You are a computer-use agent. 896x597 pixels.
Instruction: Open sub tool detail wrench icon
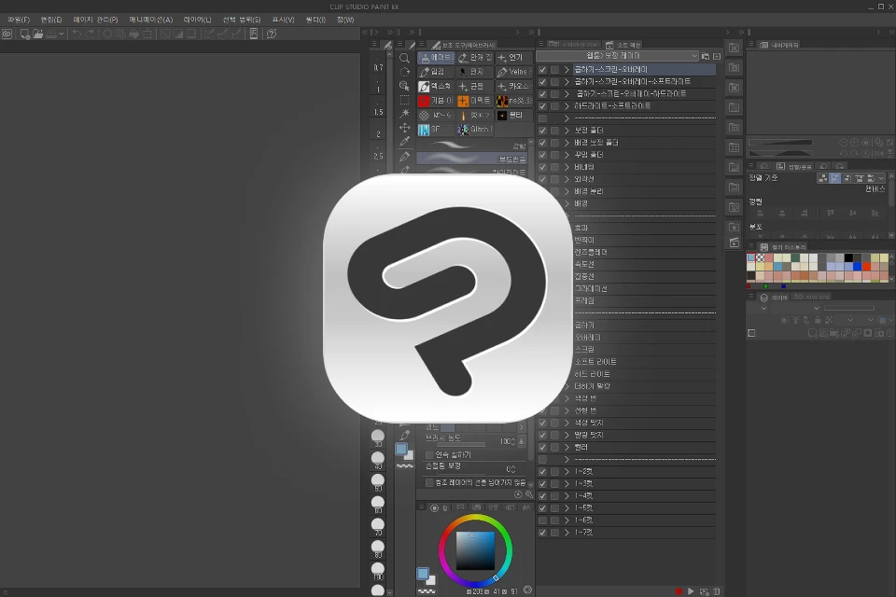(x=528, y=494)
